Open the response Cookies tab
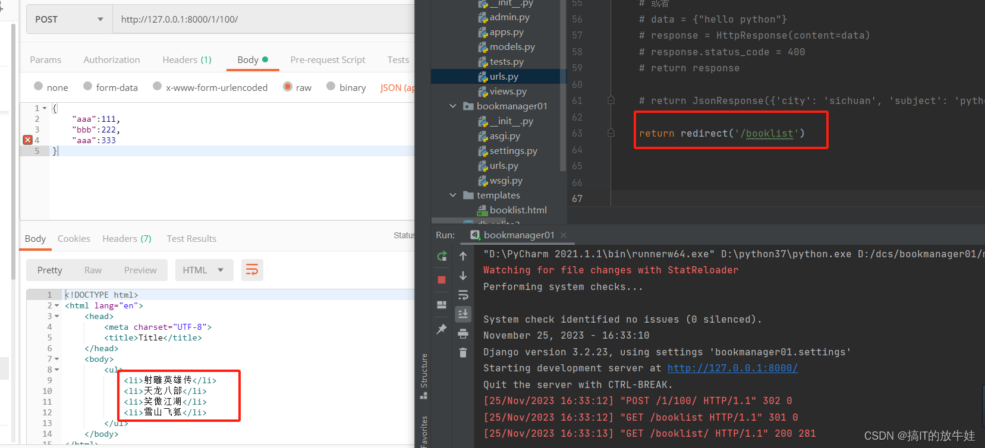 [74, 238]
